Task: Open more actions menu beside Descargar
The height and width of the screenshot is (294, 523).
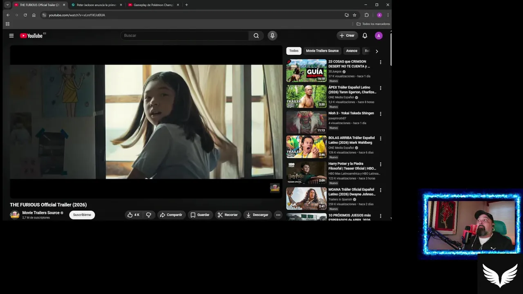Action: point(278,215)
